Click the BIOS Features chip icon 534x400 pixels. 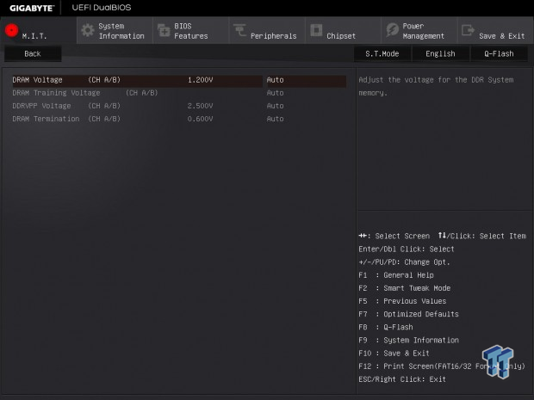164,30
